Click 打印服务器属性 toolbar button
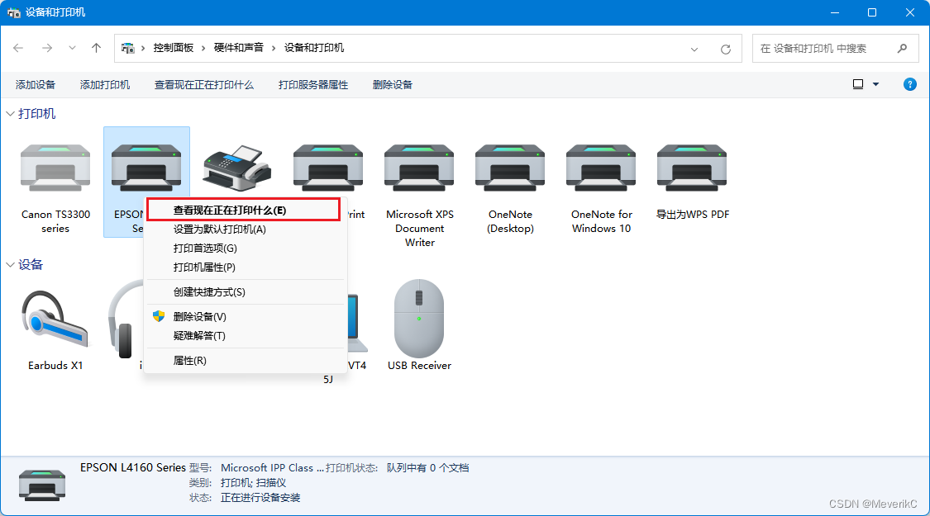This screenshot has width=930, height=516. (x=313, y=85)
